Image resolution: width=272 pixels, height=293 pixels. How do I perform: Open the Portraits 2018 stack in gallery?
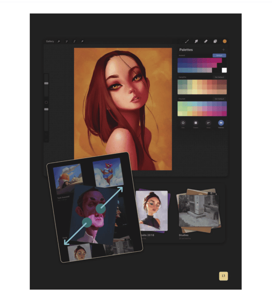tap(152, 211)
